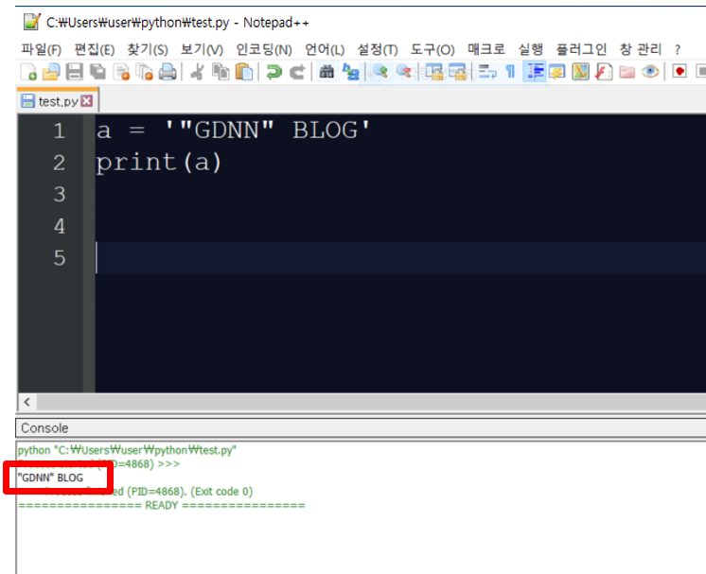Open the 언어(L) menu
This screenshot has height=574, width=706.
click(325, 49)
